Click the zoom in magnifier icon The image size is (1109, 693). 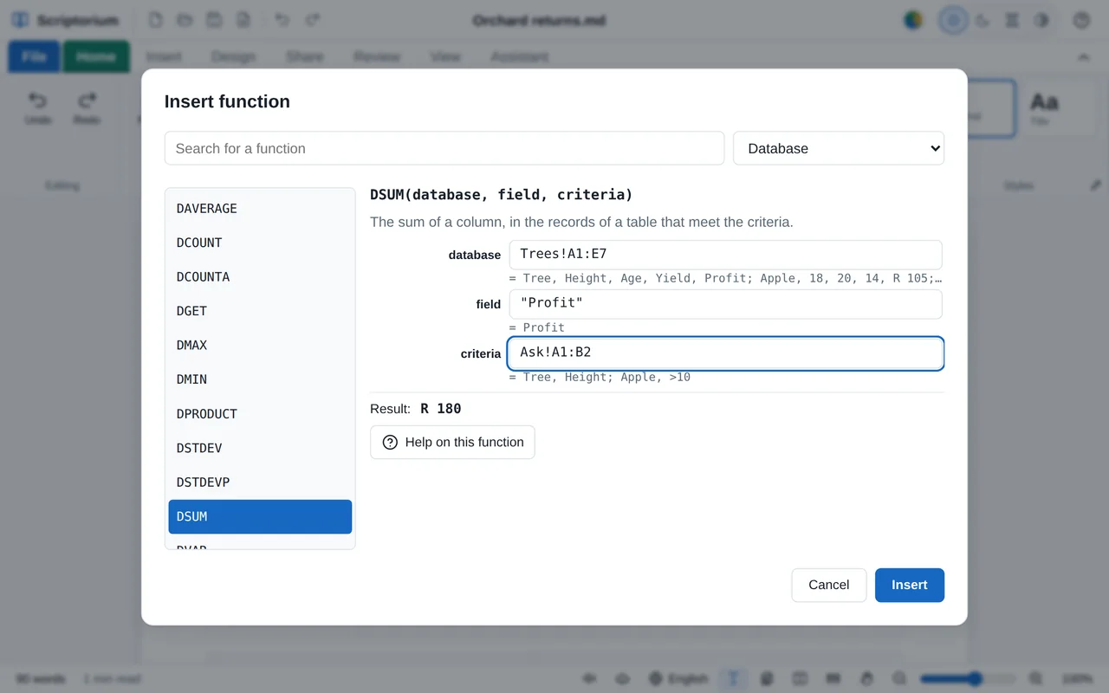point(1036,678)
